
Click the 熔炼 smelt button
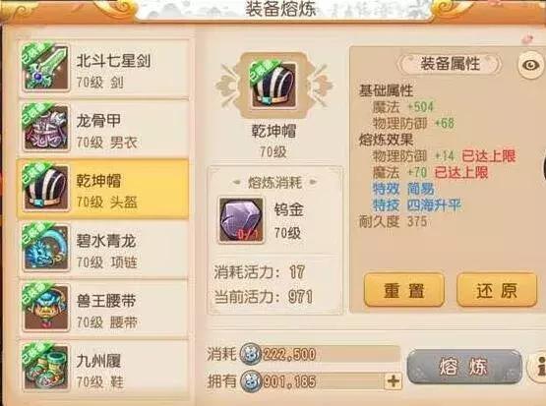[464, 367]
